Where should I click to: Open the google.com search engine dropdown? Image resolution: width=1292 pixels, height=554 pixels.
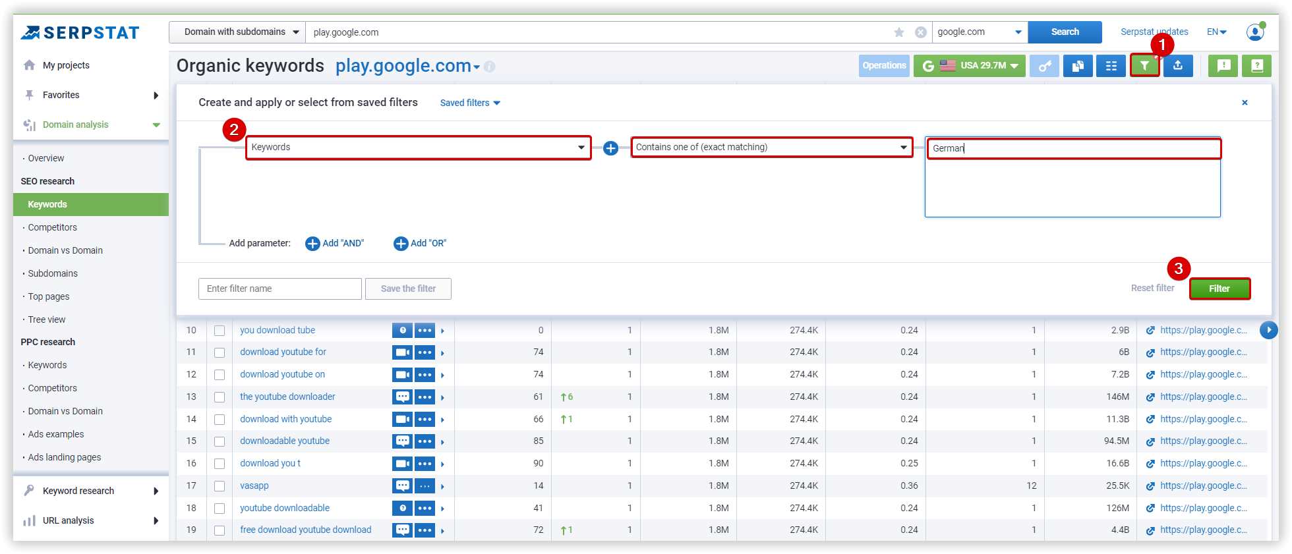tap(980, 32)
